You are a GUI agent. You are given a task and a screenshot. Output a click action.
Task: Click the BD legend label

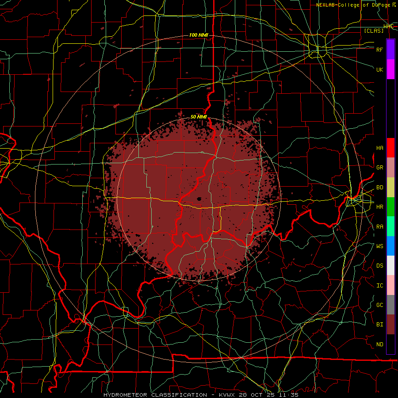point(380,188)
